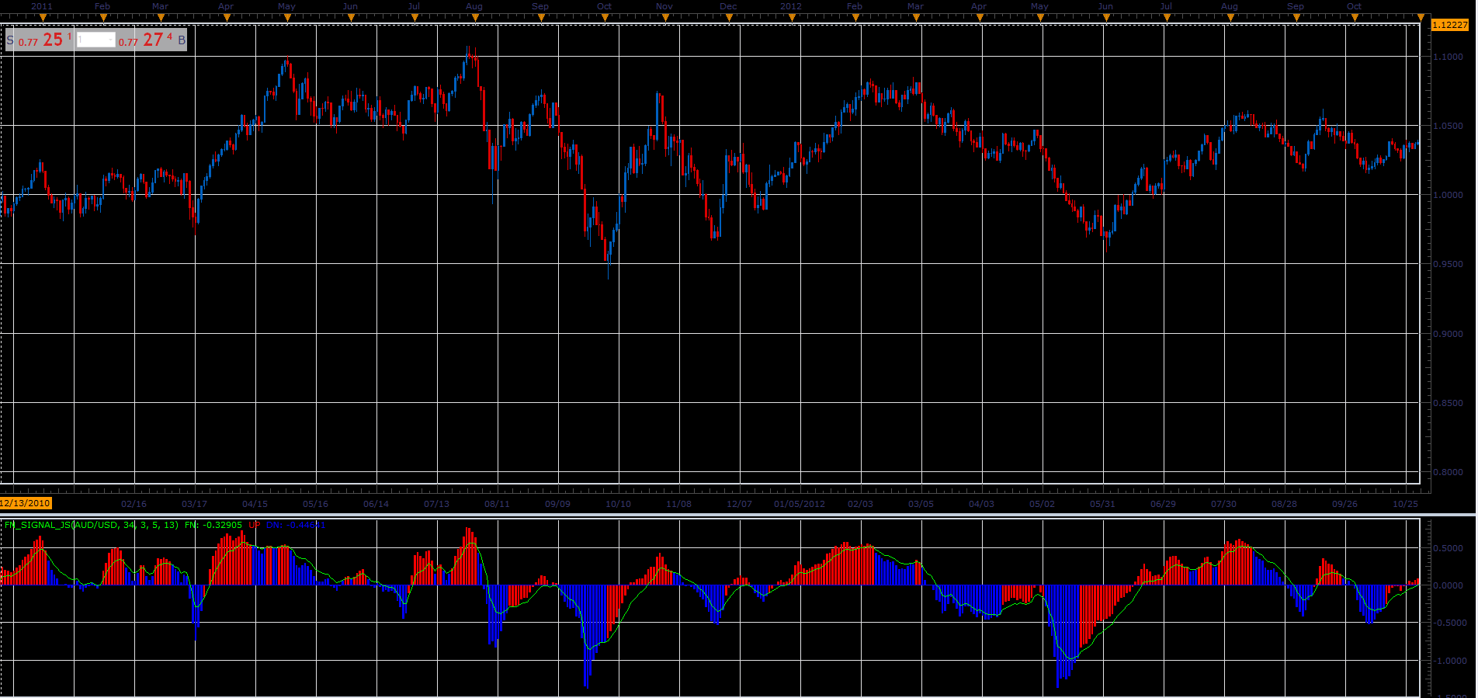
Task: Click the 05/16 date axis label
Action: pos(315,504)
